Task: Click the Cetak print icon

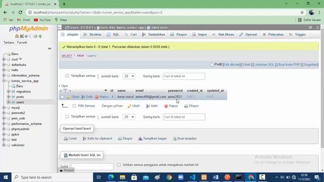Action: click(x=66, y=139)
